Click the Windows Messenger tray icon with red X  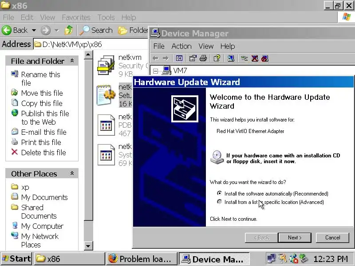pyautogui.click(x=294, y=258)
